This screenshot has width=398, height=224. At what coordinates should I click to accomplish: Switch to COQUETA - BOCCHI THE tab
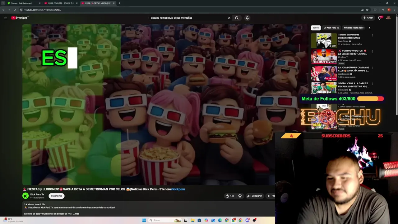(60, 3)
